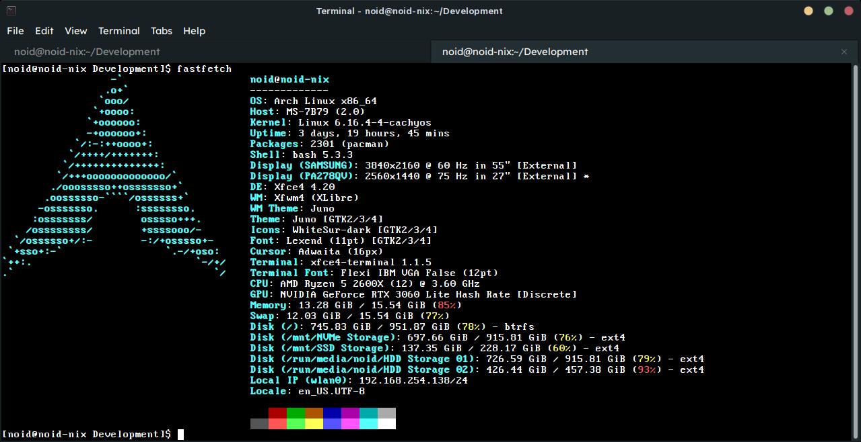Click the Terminal Font Flexi IBM VGA line
861x442 pixels.
374,273
